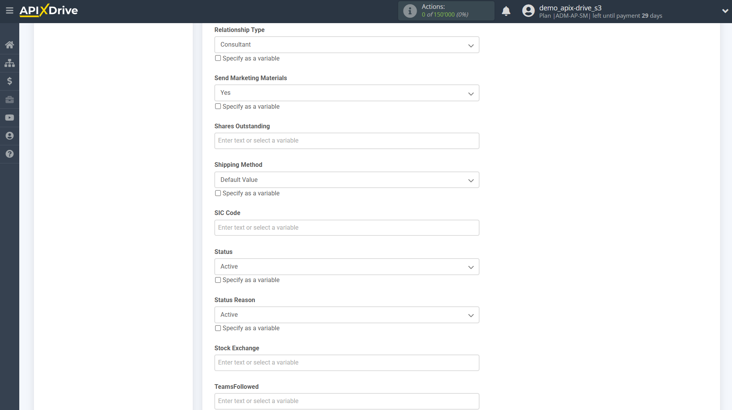Open the user profile sidebar icon
732x410 pixels.
coord(10,136)
